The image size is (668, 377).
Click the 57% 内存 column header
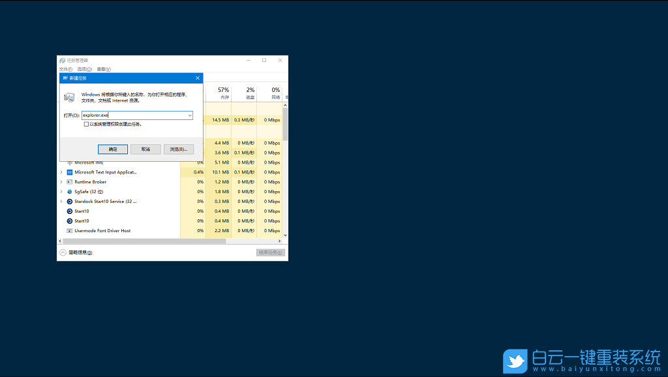(224, 92)
